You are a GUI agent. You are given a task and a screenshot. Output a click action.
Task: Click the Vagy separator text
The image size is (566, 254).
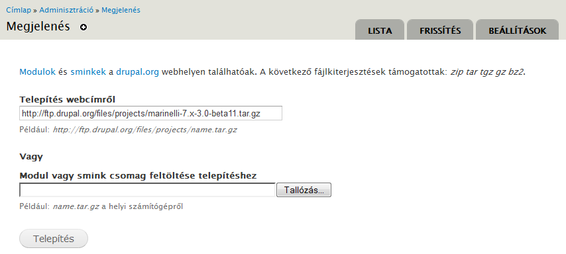tap(31, 157)
